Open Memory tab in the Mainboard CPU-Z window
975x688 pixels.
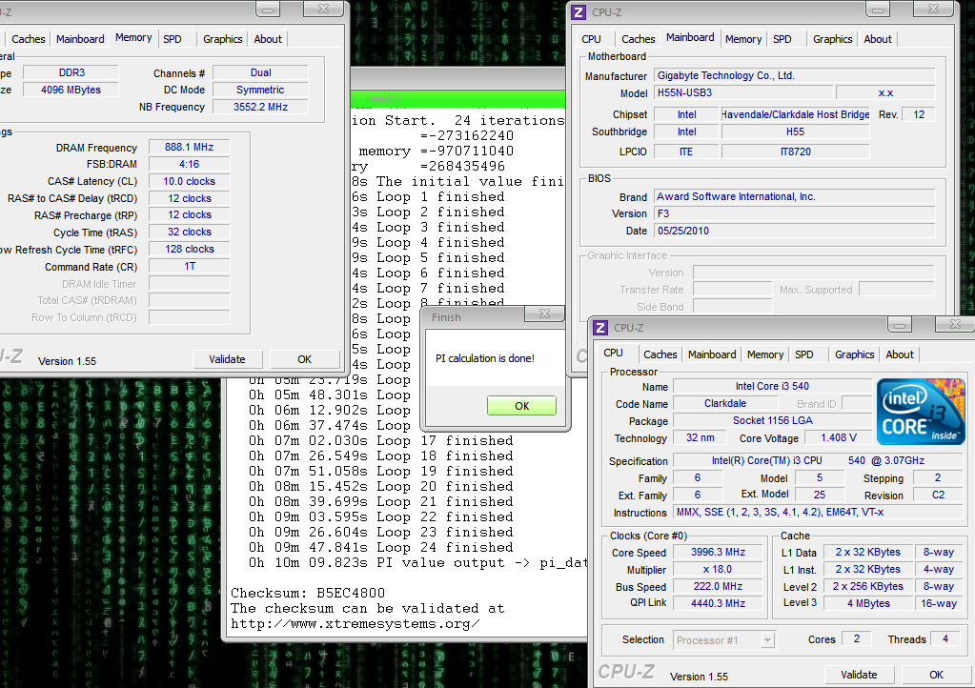[x=743, y=38]
